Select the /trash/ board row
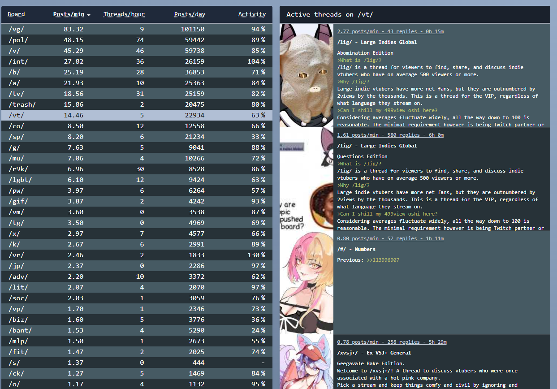This screenshot has width=557, height=389. (x=137, y=104)
